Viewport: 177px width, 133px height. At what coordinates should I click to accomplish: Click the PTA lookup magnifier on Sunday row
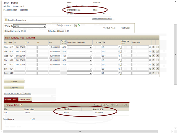[x=120, y=73]
